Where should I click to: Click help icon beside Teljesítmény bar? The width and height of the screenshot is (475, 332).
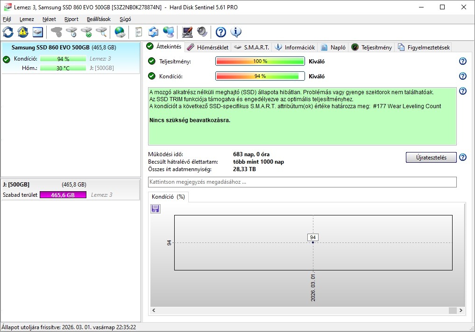coord(462,61)
